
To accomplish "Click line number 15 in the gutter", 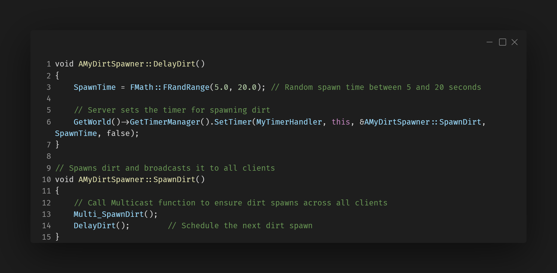I will tap(47, 237).
